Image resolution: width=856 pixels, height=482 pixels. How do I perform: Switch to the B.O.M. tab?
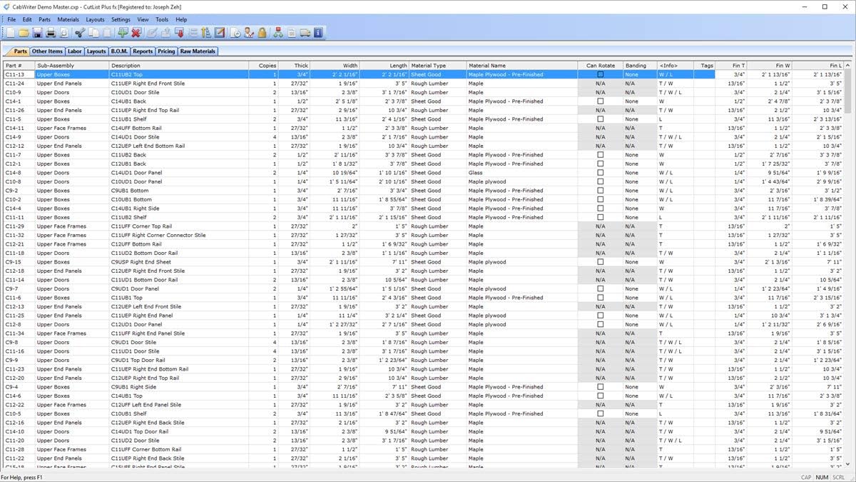coord(119,51)
